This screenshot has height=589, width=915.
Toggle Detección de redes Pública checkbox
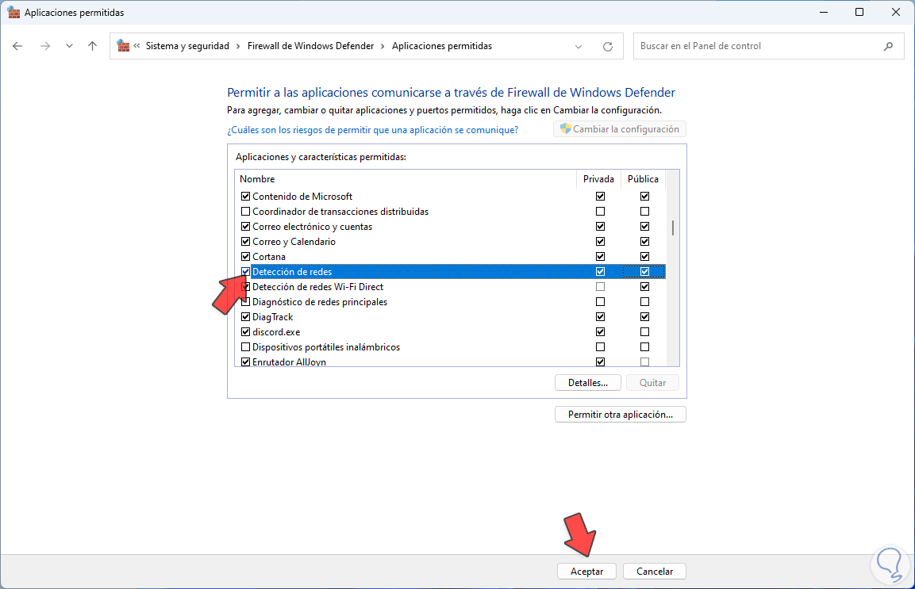pos(645,272)
